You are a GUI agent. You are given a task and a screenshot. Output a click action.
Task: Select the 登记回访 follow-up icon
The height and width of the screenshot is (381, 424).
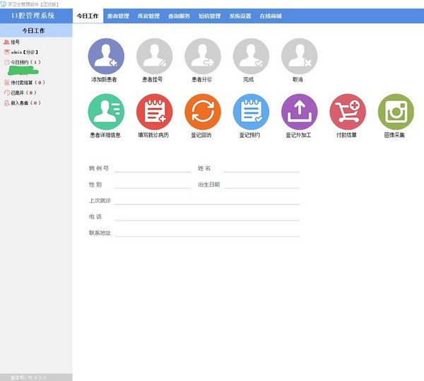(202, 112)
